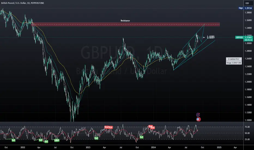Click the Resistance text label
Image resolution: width=254 pixels, height=150 pixels.
click(x=125, y=21)
